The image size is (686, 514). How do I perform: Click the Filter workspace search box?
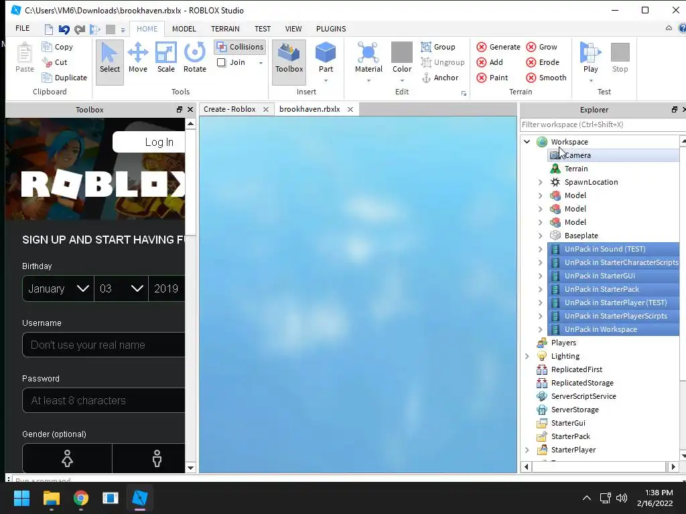point(603,124)
